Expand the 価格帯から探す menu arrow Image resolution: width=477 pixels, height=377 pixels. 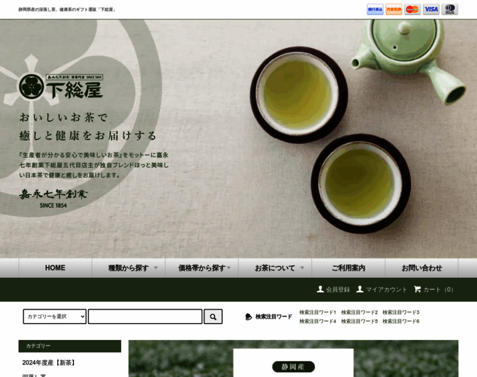pos(228,268)
